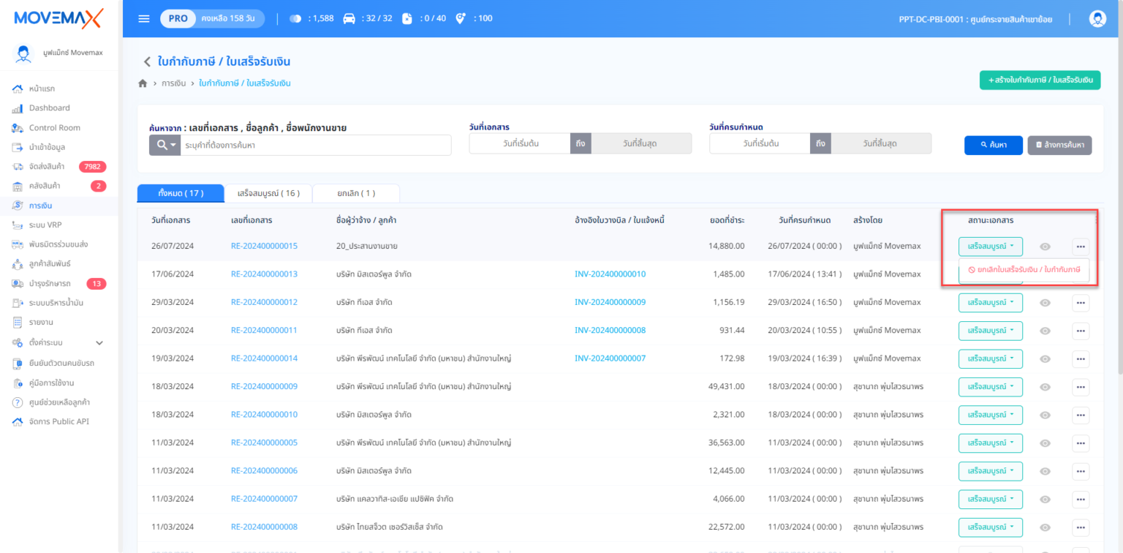The image size is (1123, 553).
Task: Open the Control Room sidebar item
Action: 54,127
